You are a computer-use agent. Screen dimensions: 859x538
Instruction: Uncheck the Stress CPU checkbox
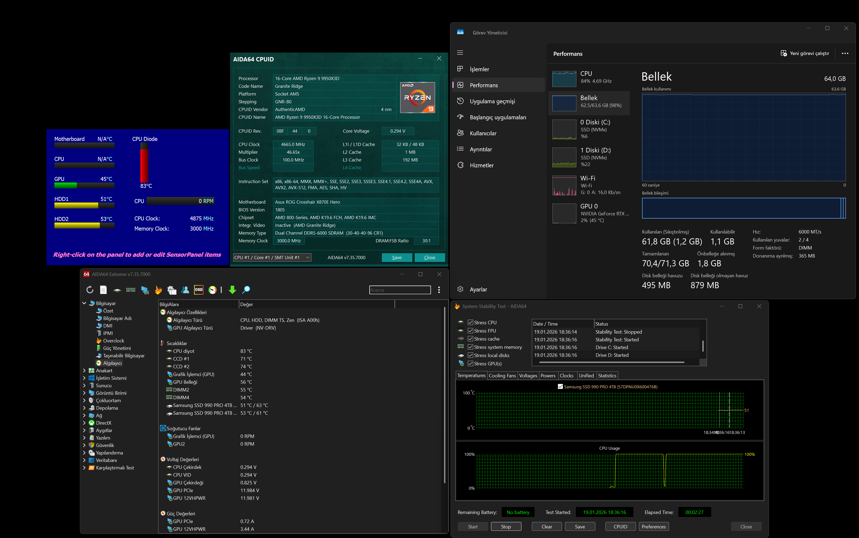click(470, 322)
